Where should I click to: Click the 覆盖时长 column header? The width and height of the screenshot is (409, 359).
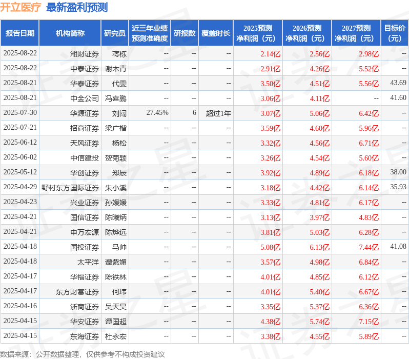point(216,33)
